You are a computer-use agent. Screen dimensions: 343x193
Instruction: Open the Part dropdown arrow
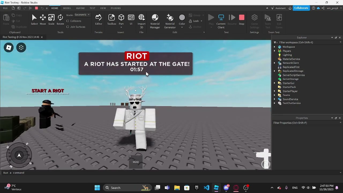coord(121,27)
